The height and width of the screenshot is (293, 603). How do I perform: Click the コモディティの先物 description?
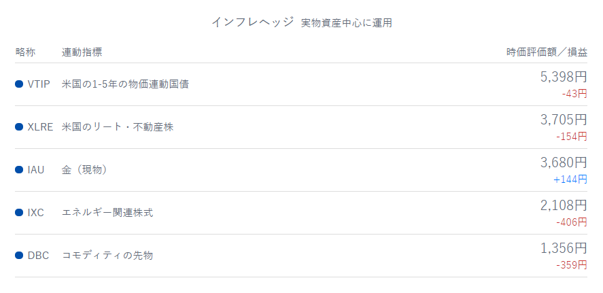click(x=107, y=256)
